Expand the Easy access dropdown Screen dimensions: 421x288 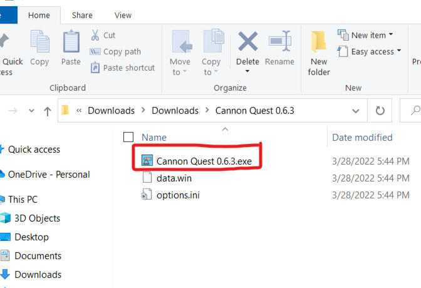[x=369, y=51]
